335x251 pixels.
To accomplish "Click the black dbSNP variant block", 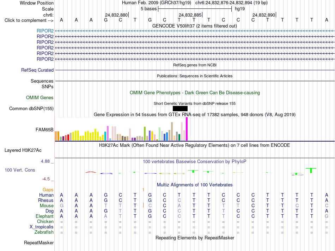I will click(x=180, y=109).
